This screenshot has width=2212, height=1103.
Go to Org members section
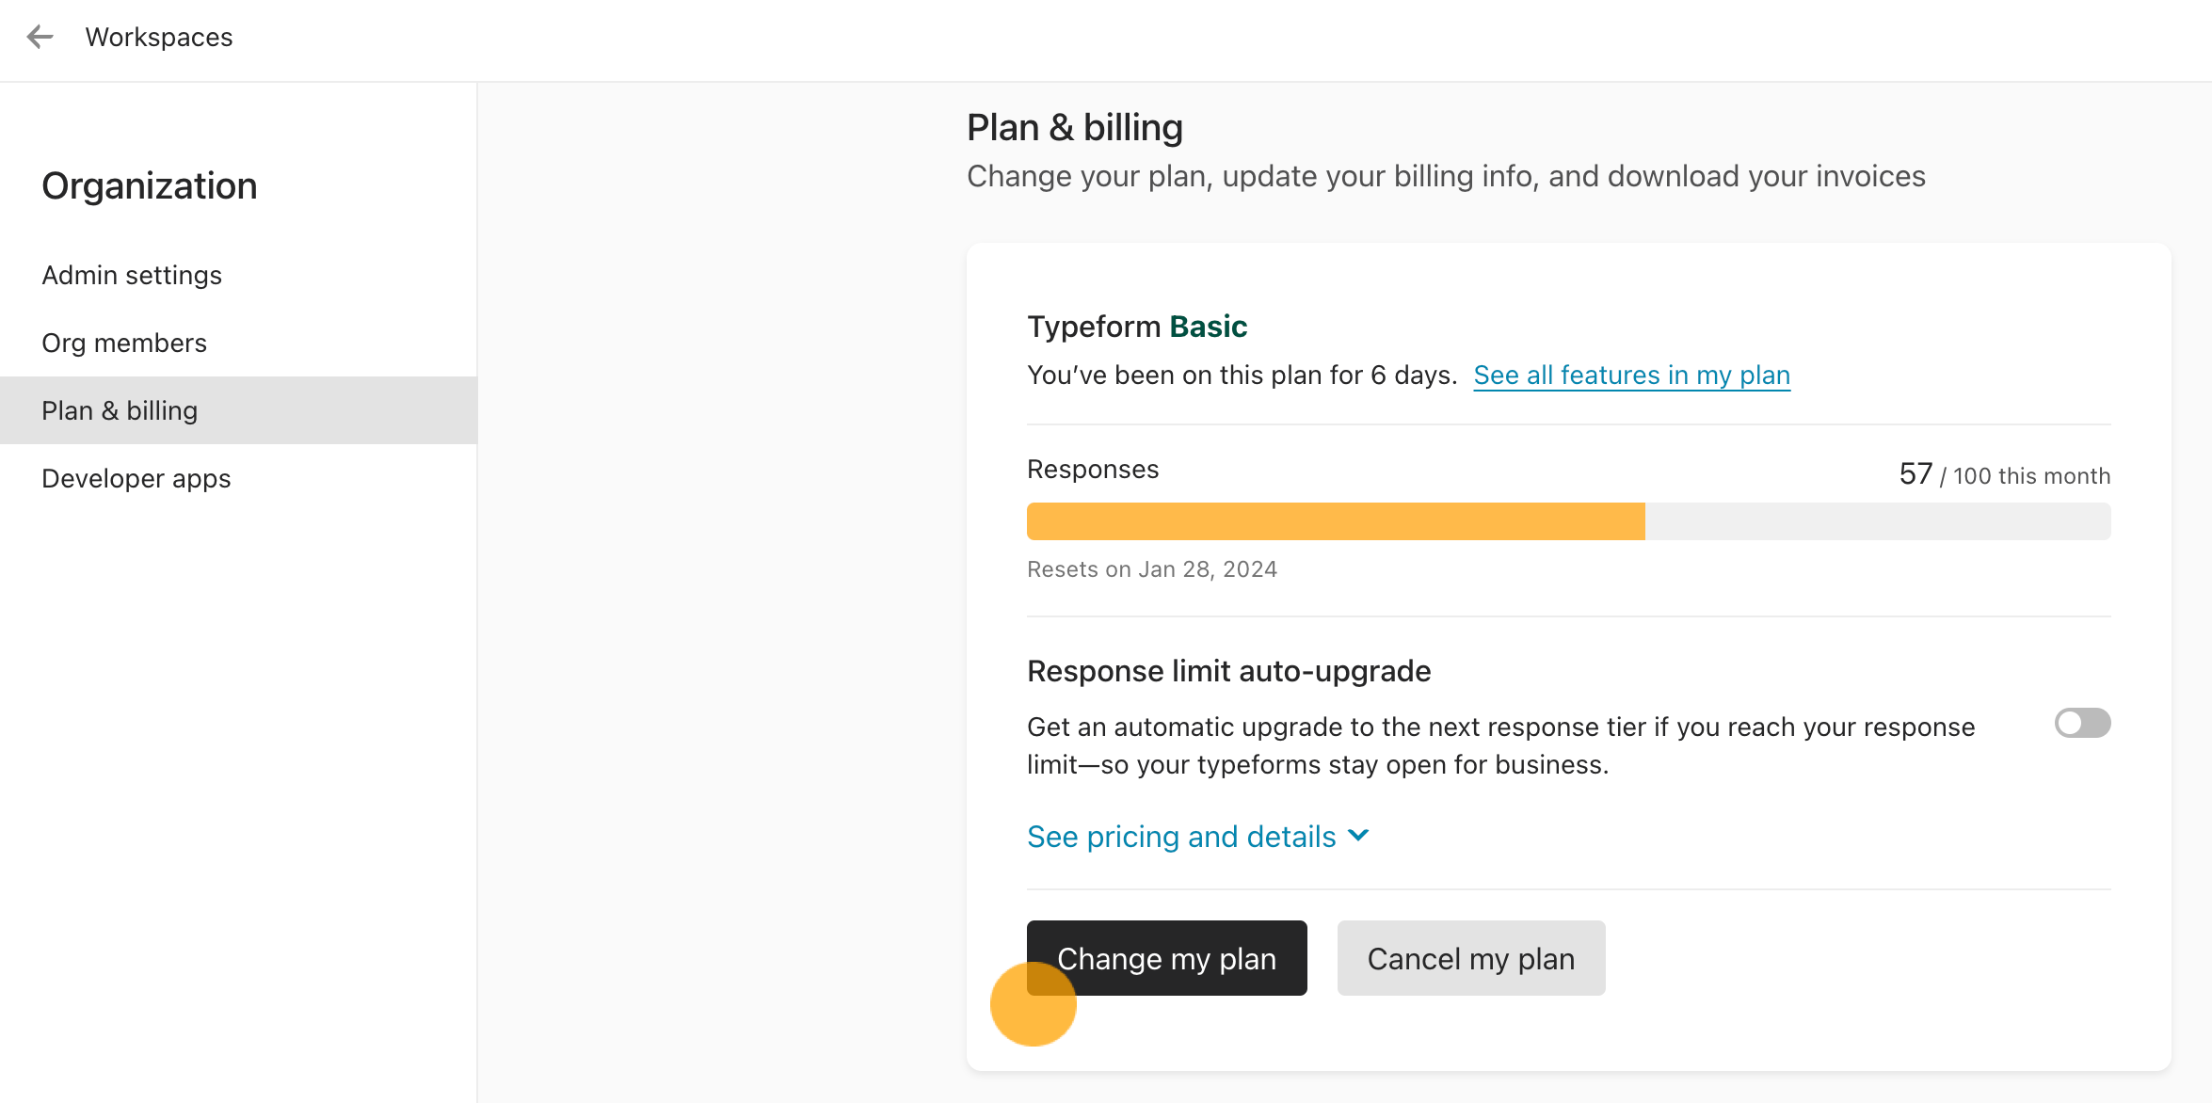pyautogui.click(x=124, y=344)
